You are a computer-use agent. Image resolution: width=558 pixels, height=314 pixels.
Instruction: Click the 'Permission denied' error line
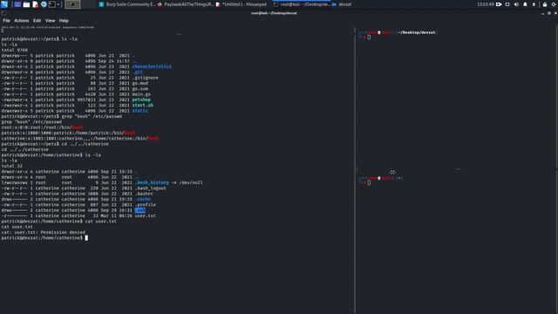[x=43, y=232]
